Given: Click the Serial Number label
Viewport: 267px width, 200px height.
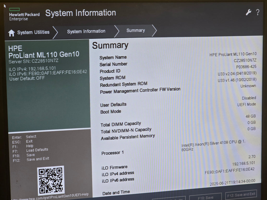Looking at the screenshot, I should [x=113, y=64].
